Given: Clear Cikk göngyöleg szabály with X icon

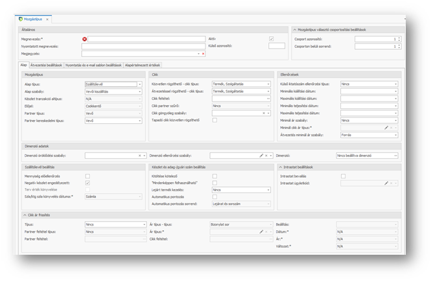Looking at the screenshot, I should (x=263, y=113).
